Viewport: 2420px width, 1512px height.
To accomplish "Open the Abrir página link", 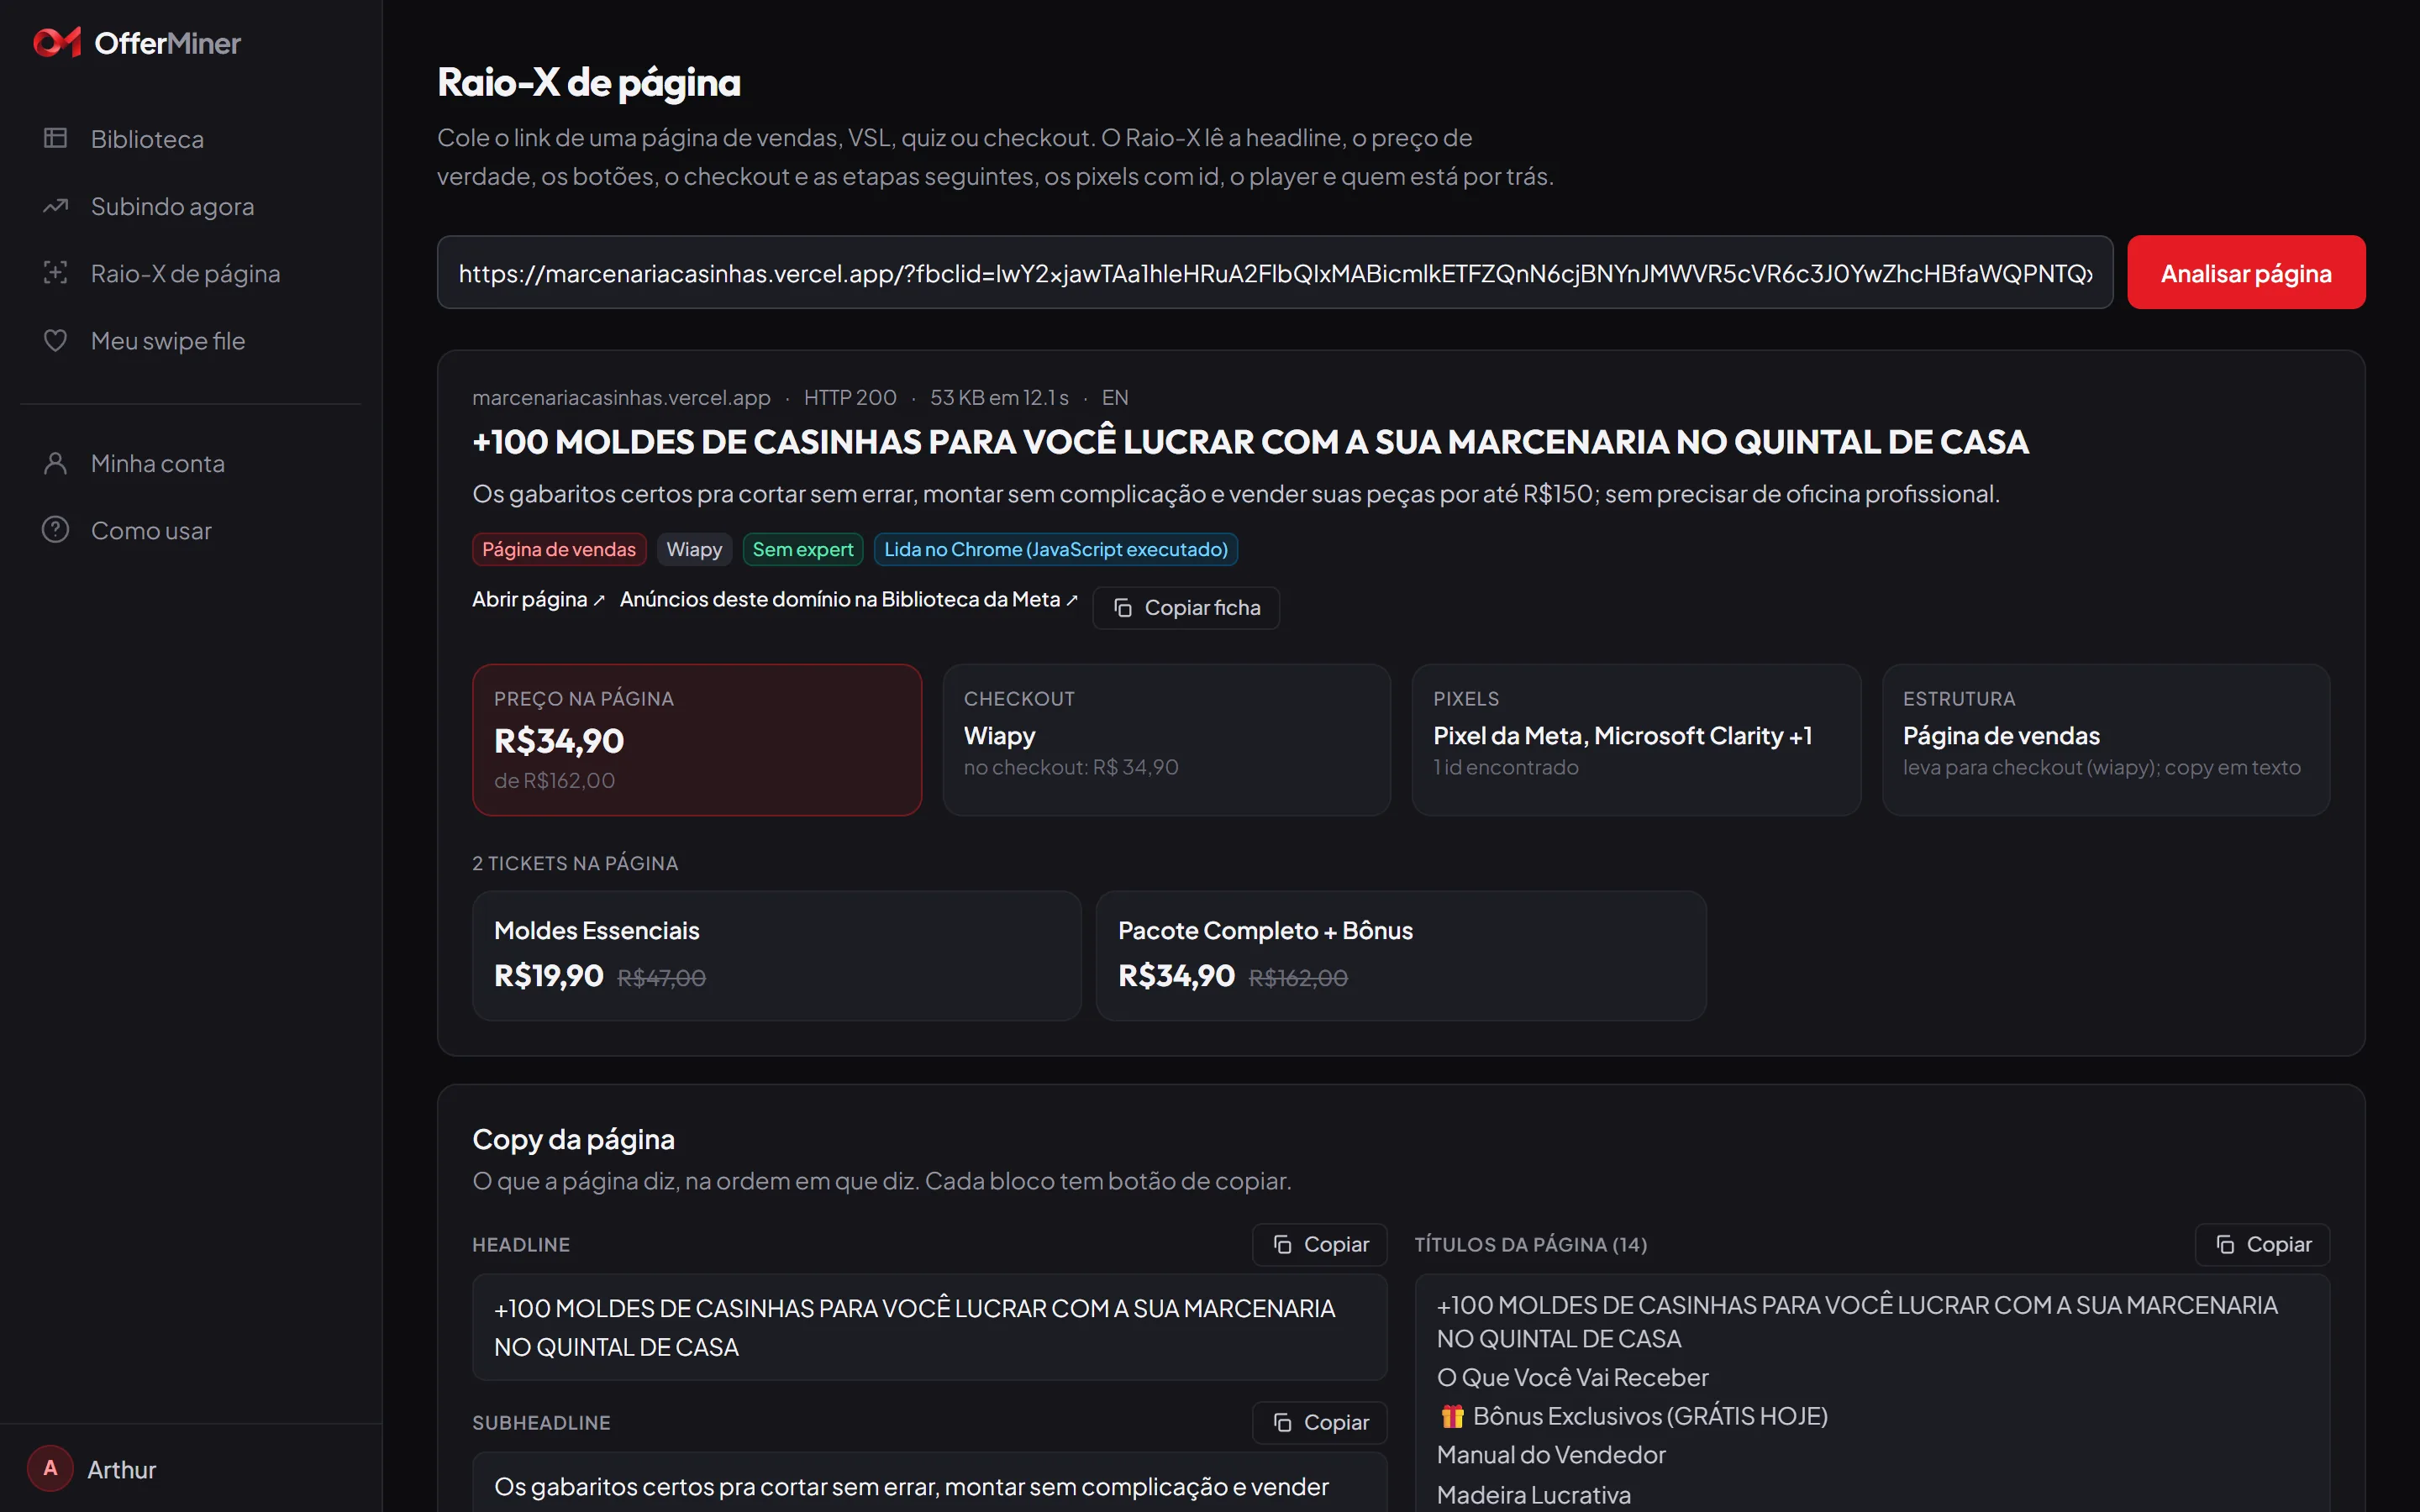I will 538,599.
